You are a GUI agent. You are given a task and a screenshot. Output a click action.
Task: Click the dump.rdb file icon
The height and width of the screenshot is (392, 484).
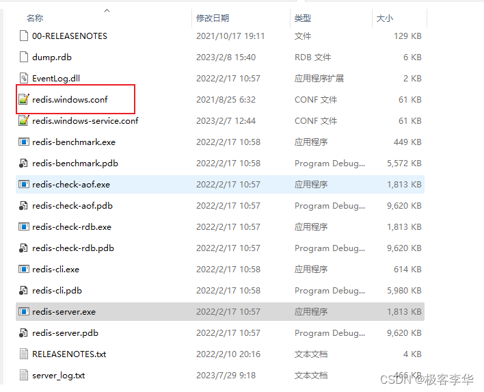click(24, 57)
